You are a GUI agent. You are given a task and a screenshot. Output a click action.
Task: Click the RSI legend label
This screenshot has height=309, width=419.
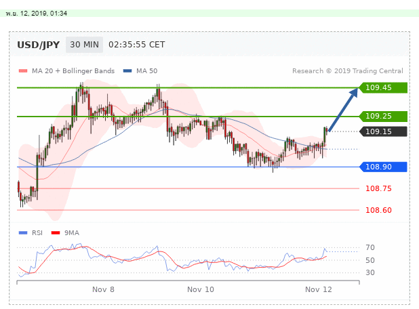coord(37,233)
